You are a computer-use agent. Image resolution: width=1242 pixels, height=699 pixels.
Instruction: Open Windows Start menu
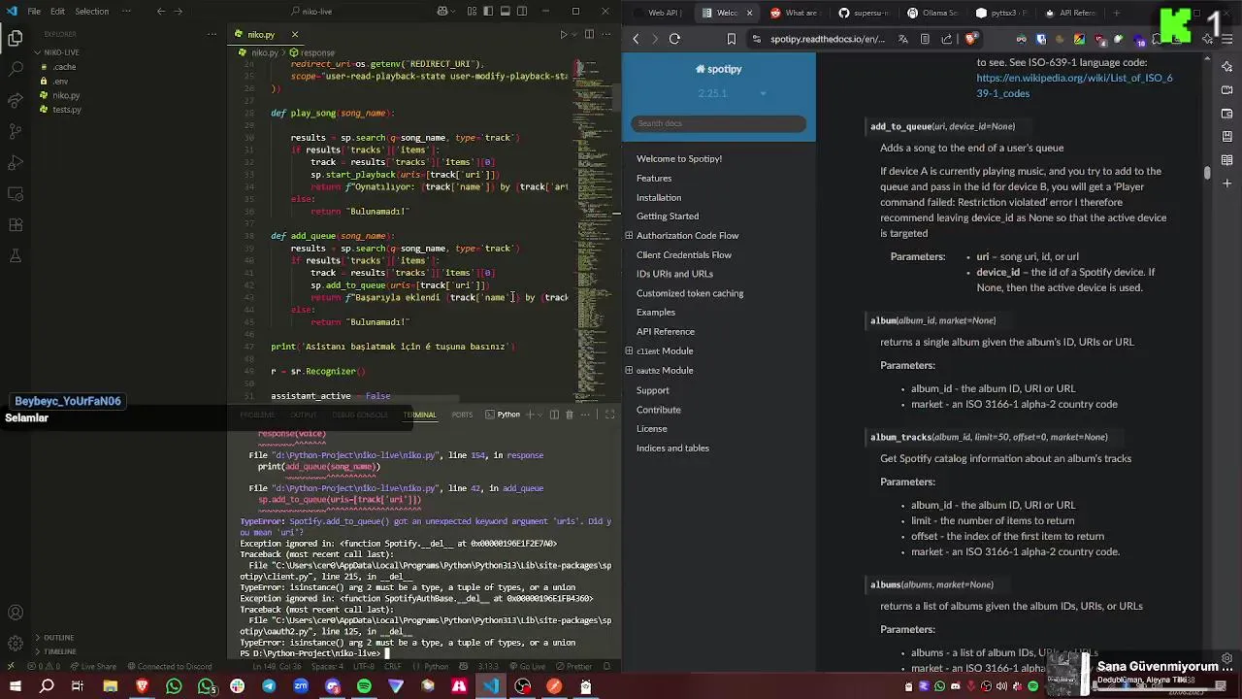[x=16, y=686]
